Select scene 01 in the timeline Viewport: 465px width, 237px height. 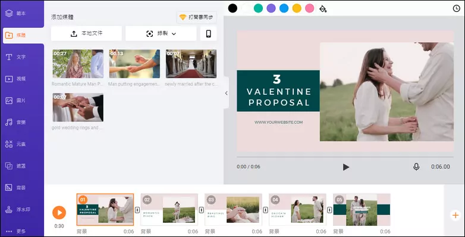[x=105, y=210]
